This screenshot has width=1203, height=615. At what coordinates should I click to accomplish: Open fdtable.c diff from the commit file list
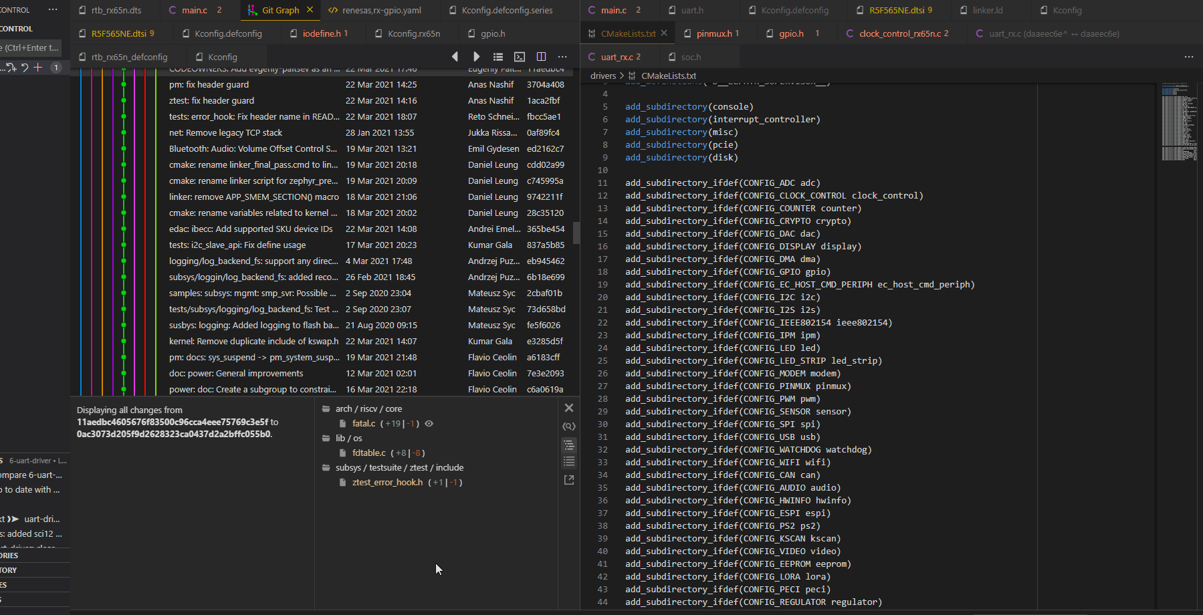(x=369, y=453)
